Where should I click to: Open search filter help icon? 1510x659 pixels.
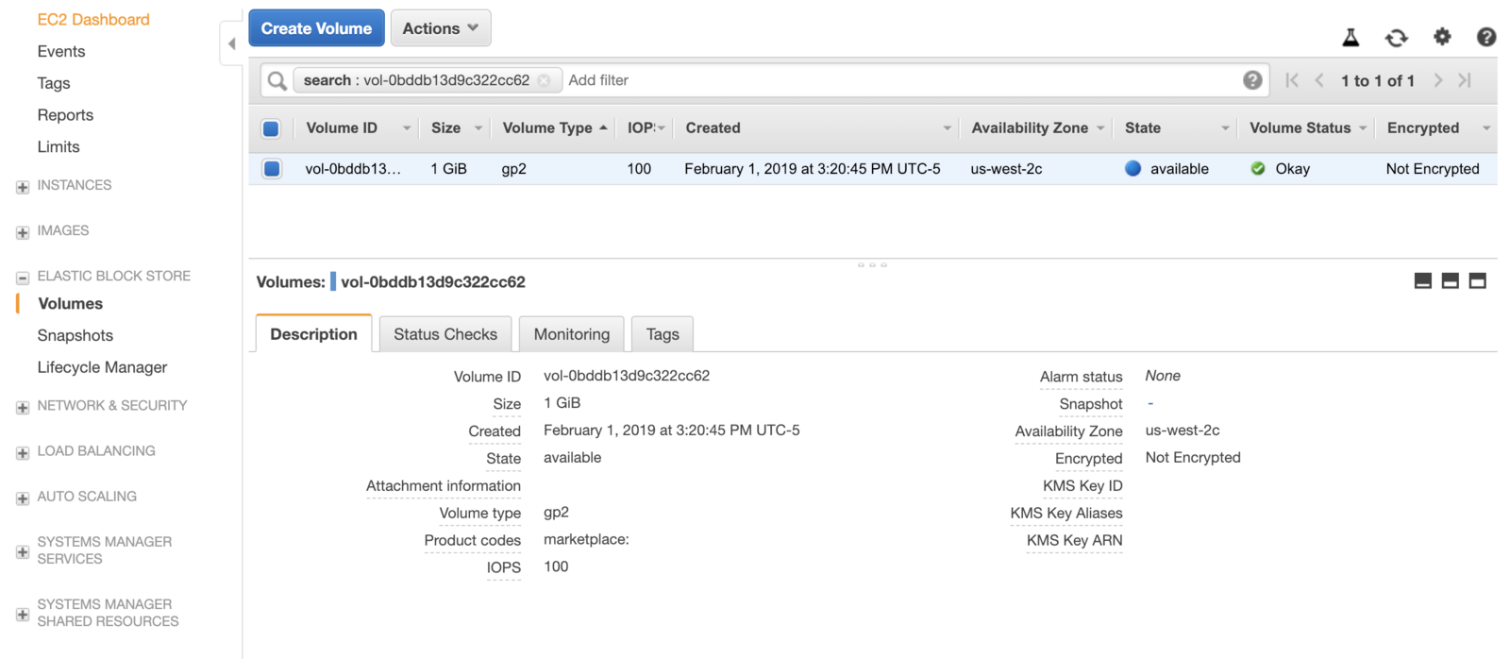tap(1252, 80)
